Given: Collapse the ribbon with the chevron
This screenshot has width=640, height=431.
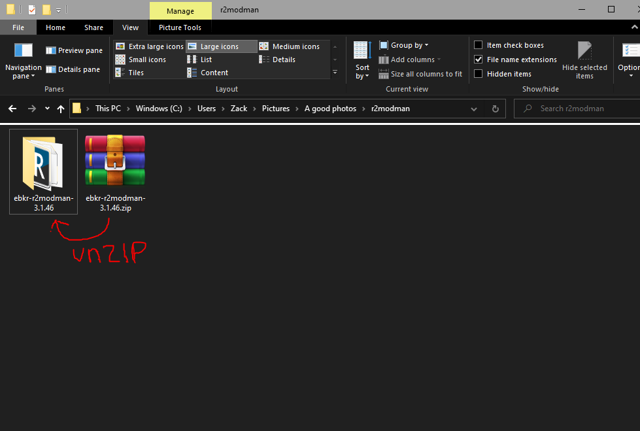Looking at the screenshot, I should coord(634,27).
